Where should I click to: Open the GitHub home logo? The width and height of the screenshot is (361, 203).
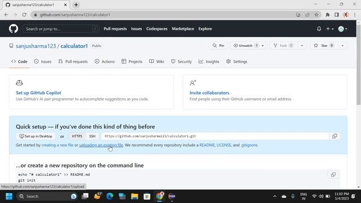pos(14,29)
